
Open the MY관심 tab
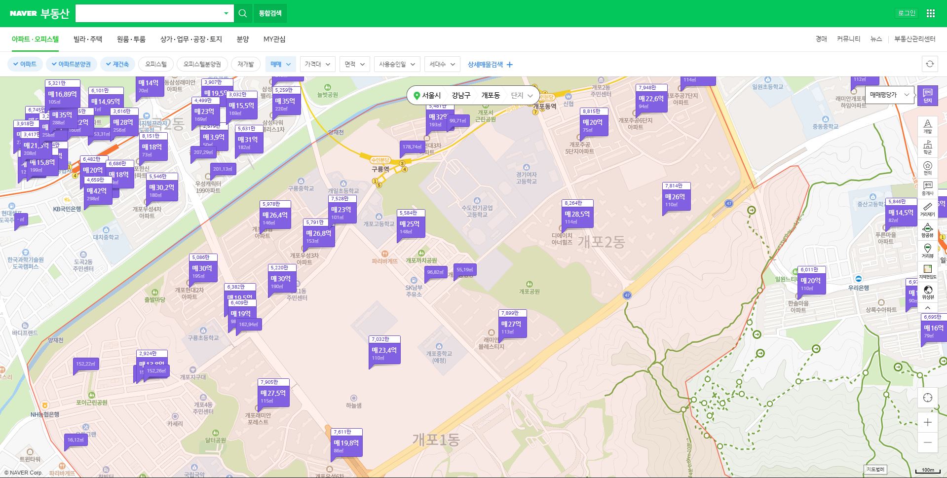click(x=274, y=39)
